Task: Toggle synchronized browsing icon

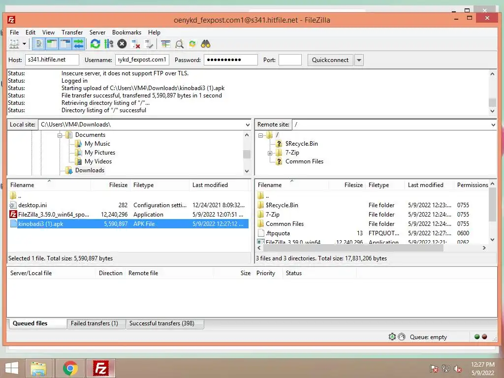Action: pos(192,44)
